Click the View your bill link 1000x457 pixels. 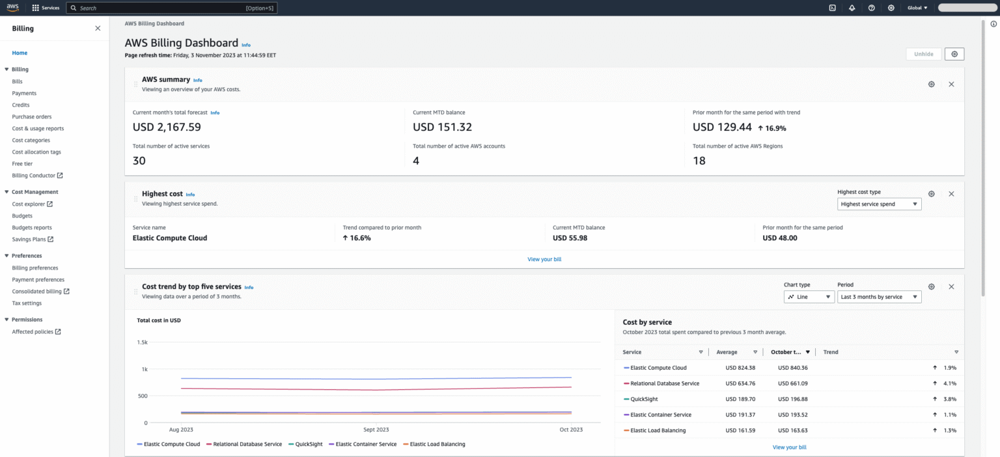point(544,258)
